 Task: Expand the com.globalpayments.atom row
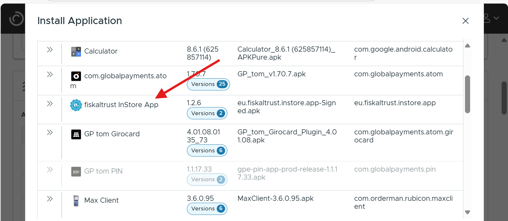click(50, 74)
